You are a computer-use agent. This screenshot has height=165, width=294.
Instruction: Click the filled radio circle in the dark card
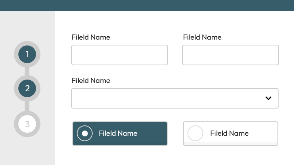pyautogui.click(x=85, y=133)
